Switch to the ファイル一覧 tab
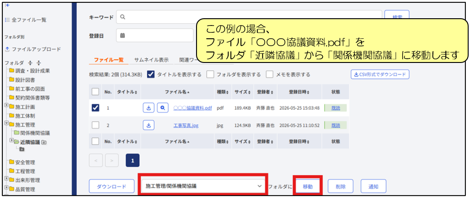The image size is (470, 197). [x=109, y=59]
